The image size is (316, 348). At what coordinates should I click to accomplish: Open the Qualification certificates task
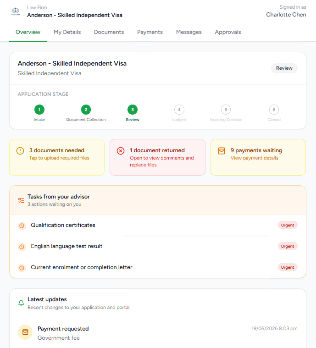tap(158, 225)
